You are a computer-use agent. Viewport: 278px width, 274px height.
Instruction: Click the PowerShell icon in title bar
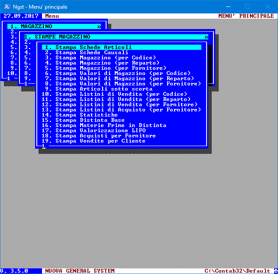(x=6, y=6)
